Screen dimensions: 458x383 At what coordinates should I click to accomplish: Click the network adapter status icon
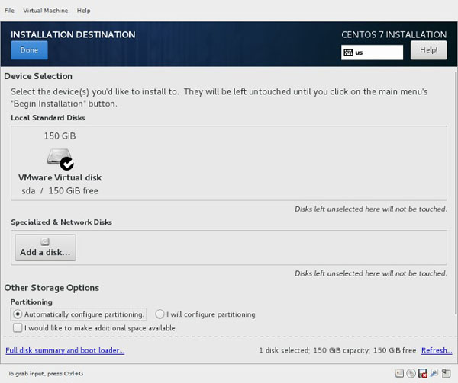point(434,373)
